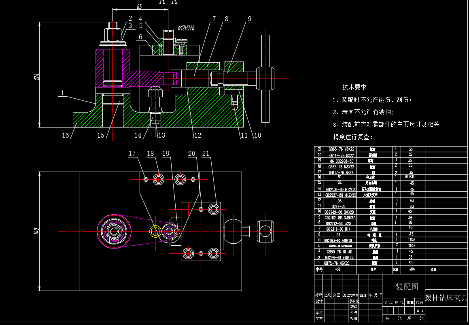Select the yellow circle in the plan view
Viewport: 469px width, 325px height.
pos(155,231)
